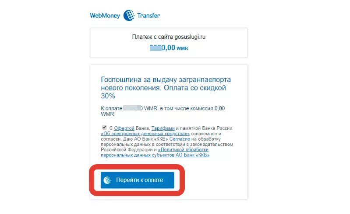Click the Transfer wordmark in the header
The width and height of the screenshot is (350, 214).
coord(148,16)
